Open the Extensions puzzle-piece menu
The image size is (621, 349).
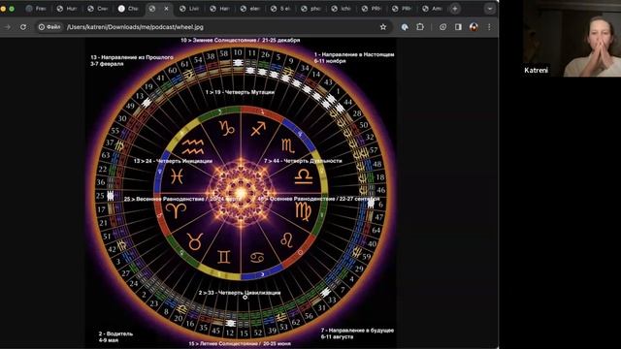point(420,27)
